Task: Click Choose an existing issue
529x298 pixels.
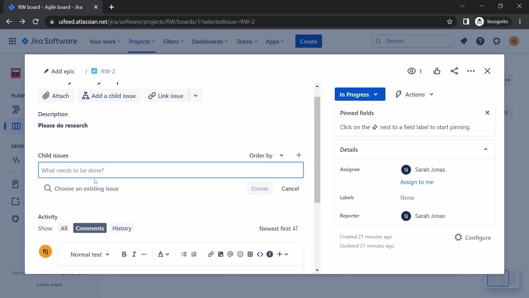Action: [x=81, y=188]
